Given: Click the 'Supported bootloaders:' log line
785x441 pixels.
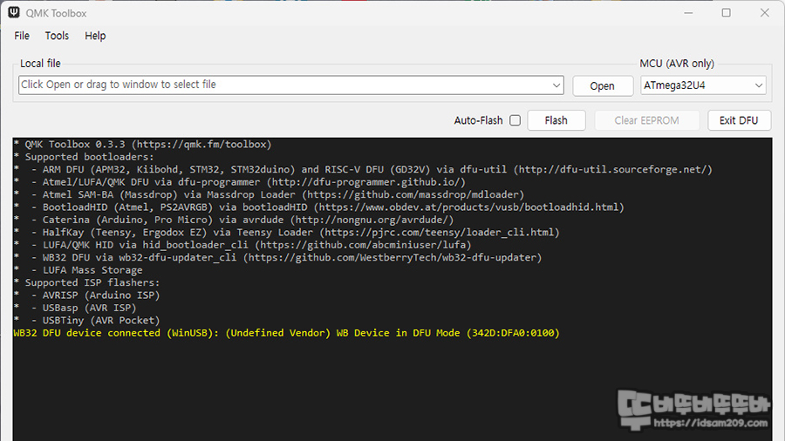Looking at the screenshot, I should [x=84, y=157].
